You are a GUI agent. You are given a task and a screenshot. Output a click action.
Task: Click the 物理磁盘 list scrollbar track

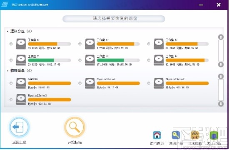(x=221, y=90)
